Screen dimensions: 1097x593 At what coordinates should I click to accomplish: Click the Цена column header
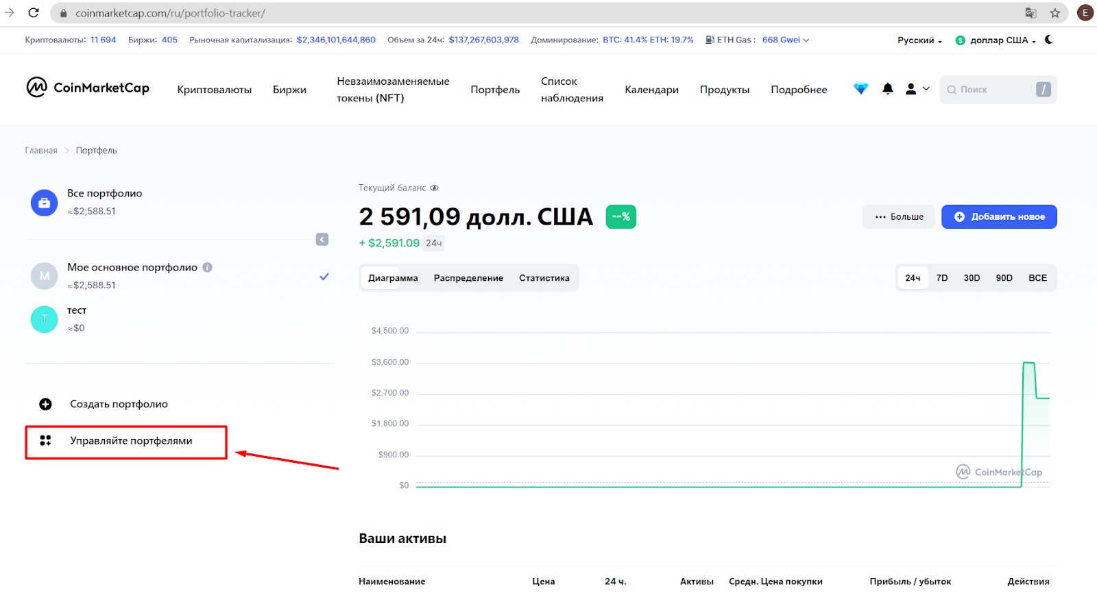click(544, 581)
